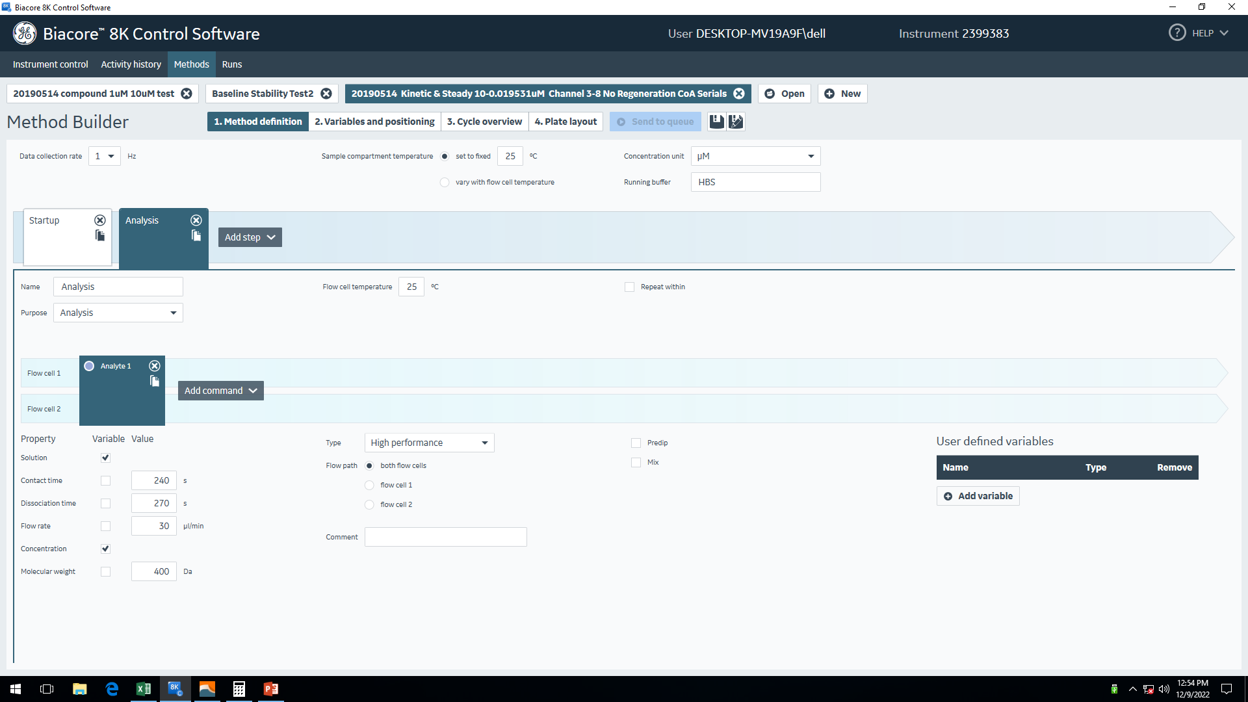Click the New method button
Viewport: 1248px width, 702px height.
click(842, 94)
